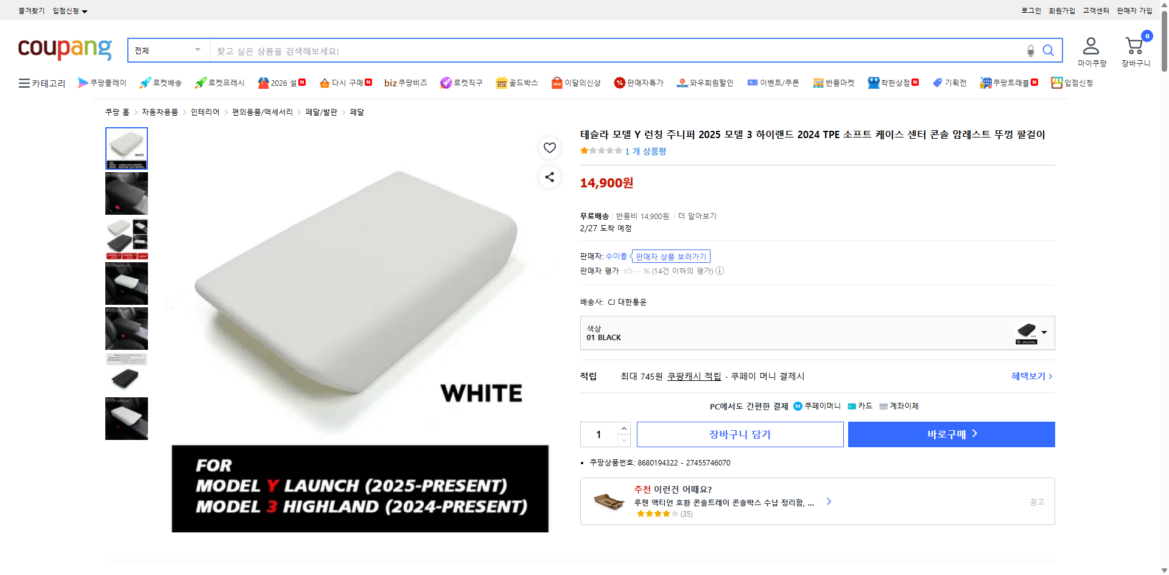
Task: Click the black product color swatch
Action: tap(1027, 332)
